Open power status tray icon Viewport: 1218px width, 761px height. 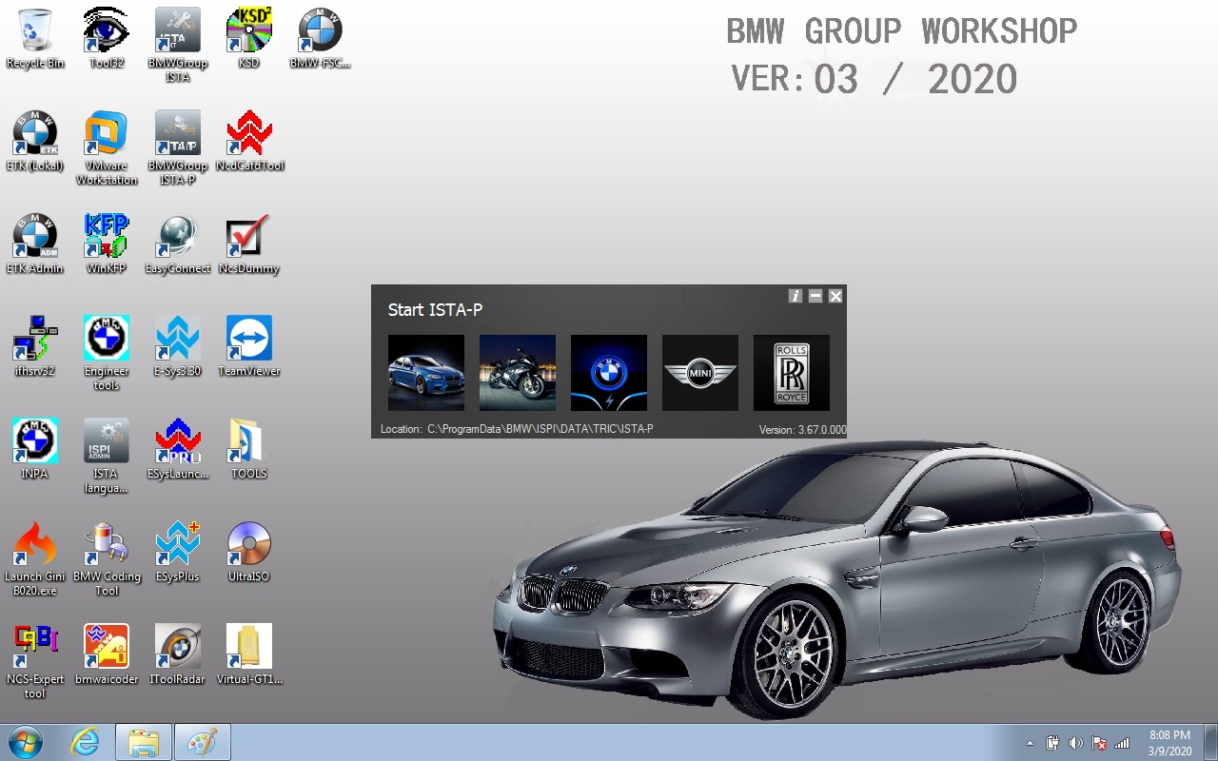[1053, 743]
